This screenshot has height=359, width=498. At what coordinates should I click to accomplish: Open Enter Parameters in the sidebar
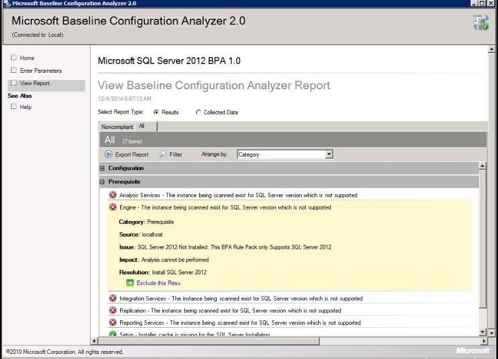click(x=40, y=70)
